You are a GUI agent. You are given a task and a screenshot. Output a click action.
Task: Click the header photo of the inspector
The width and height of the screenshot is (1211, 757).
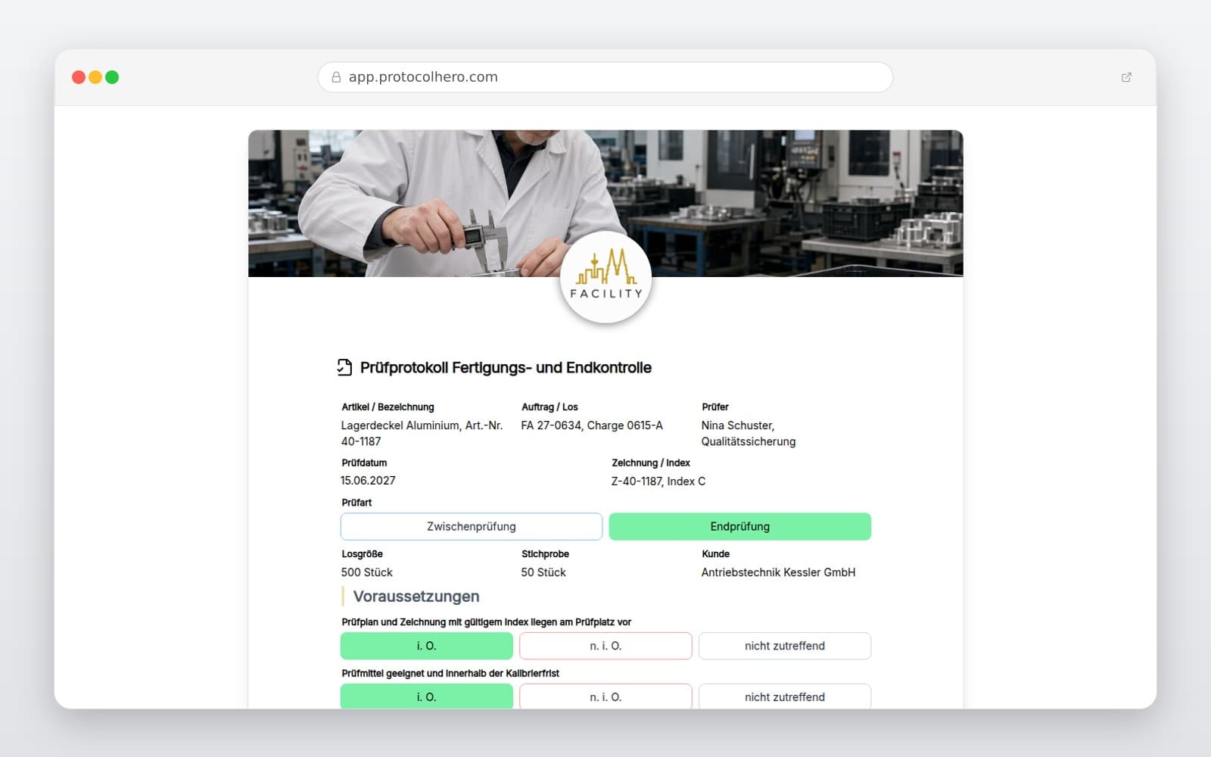605,203
